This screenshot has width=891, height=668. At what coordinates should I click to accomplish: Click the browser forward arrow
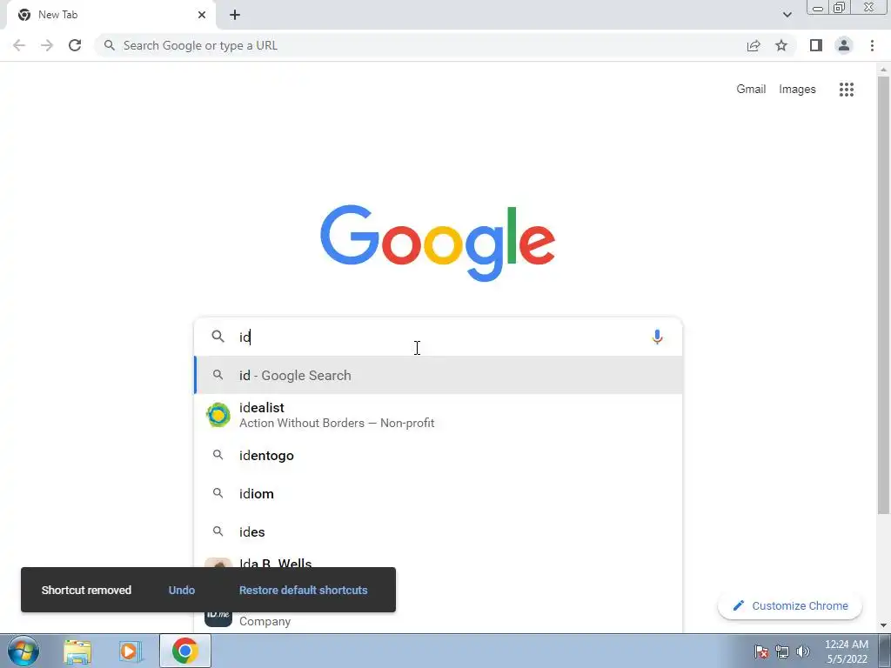(x=47, y=45)
